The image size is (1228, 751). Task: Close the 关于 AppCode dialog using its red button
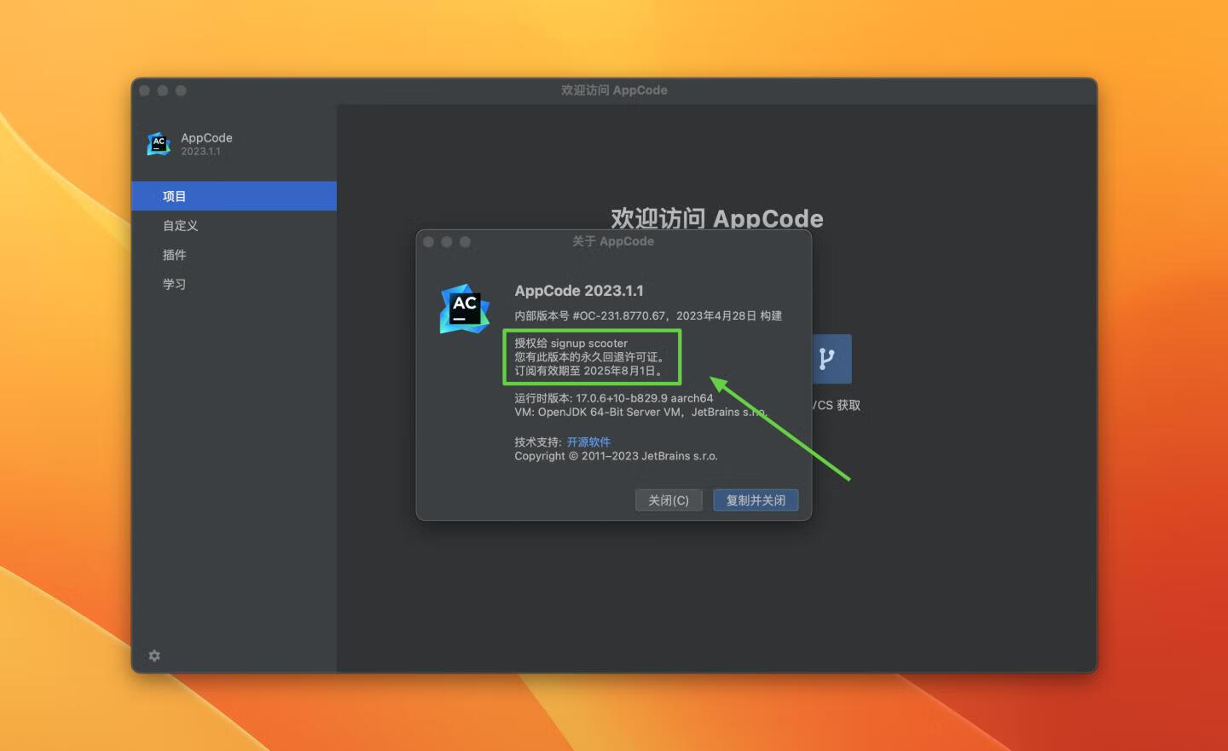pyautogui.click(x=428, y=242)
